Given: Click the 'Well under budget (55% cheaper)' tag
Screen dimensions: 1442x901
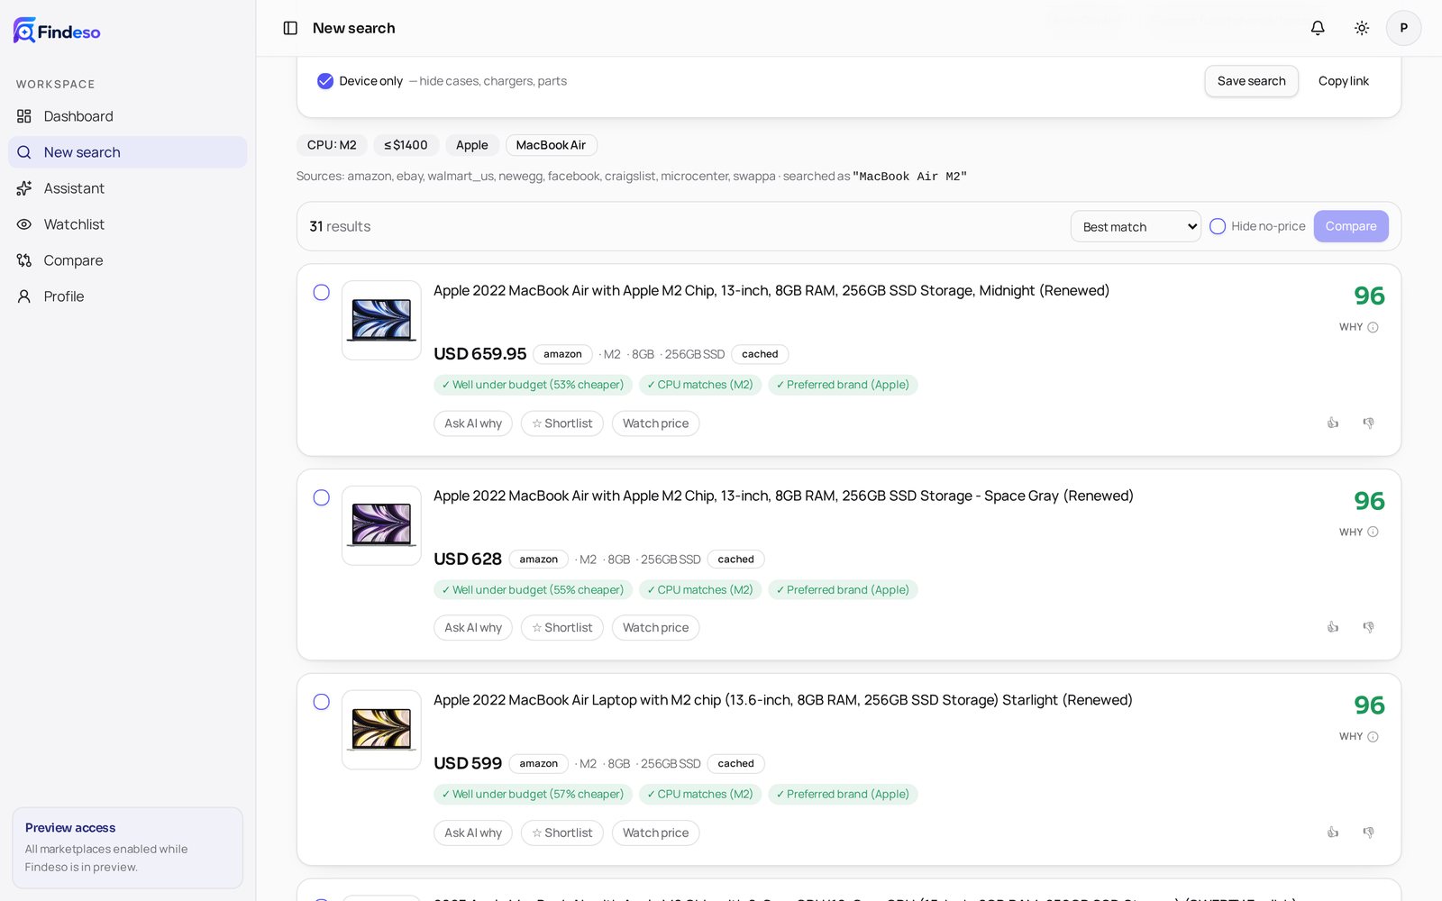Looking at the screenshot, I should pyautogui.click(x=533, y=590).
